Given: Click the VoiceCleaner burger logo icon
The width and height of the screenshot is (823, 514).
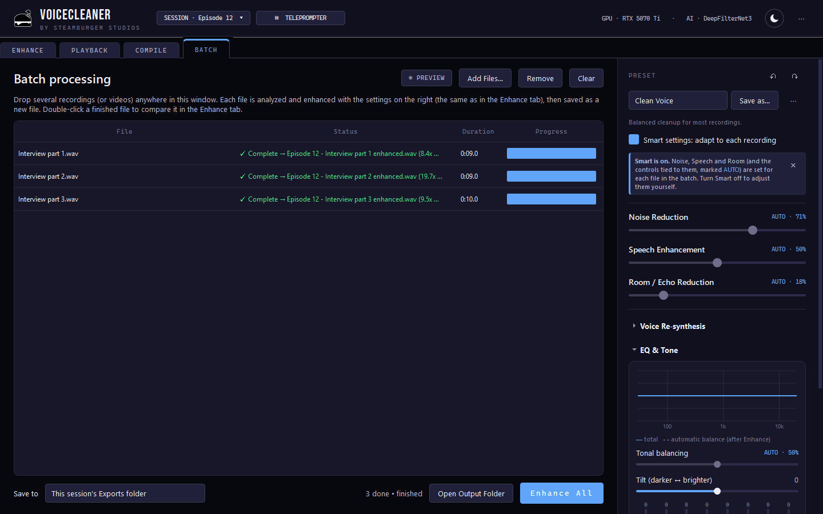Looking at the screenshot, I should click(x=23, y=19).
